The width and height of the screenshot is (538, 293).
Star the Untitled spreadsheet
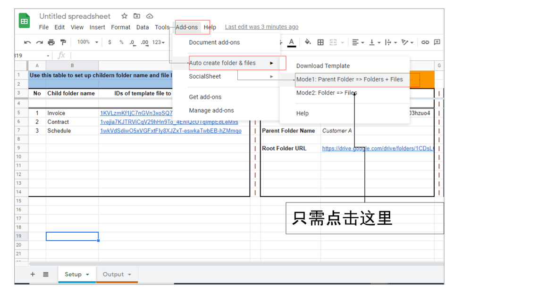pyautogui.click(x=124, y=16)
